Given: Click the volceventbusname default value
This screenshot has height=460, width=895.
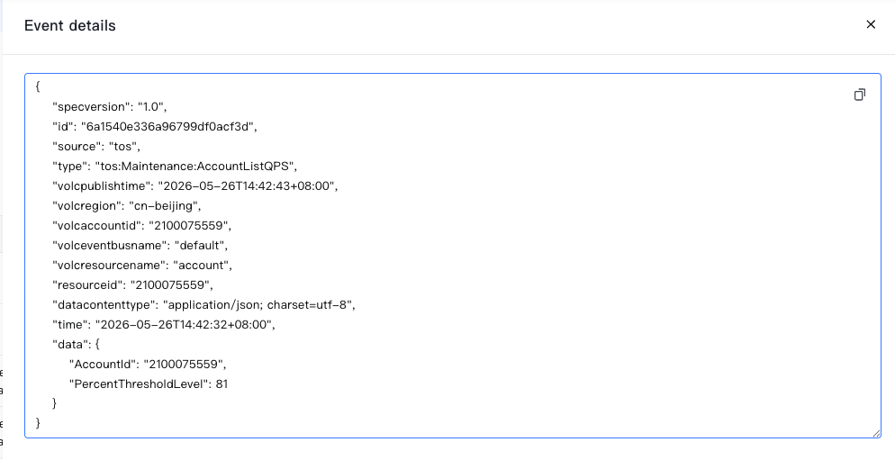Looking at the screenshot, I should coord(201,246).
